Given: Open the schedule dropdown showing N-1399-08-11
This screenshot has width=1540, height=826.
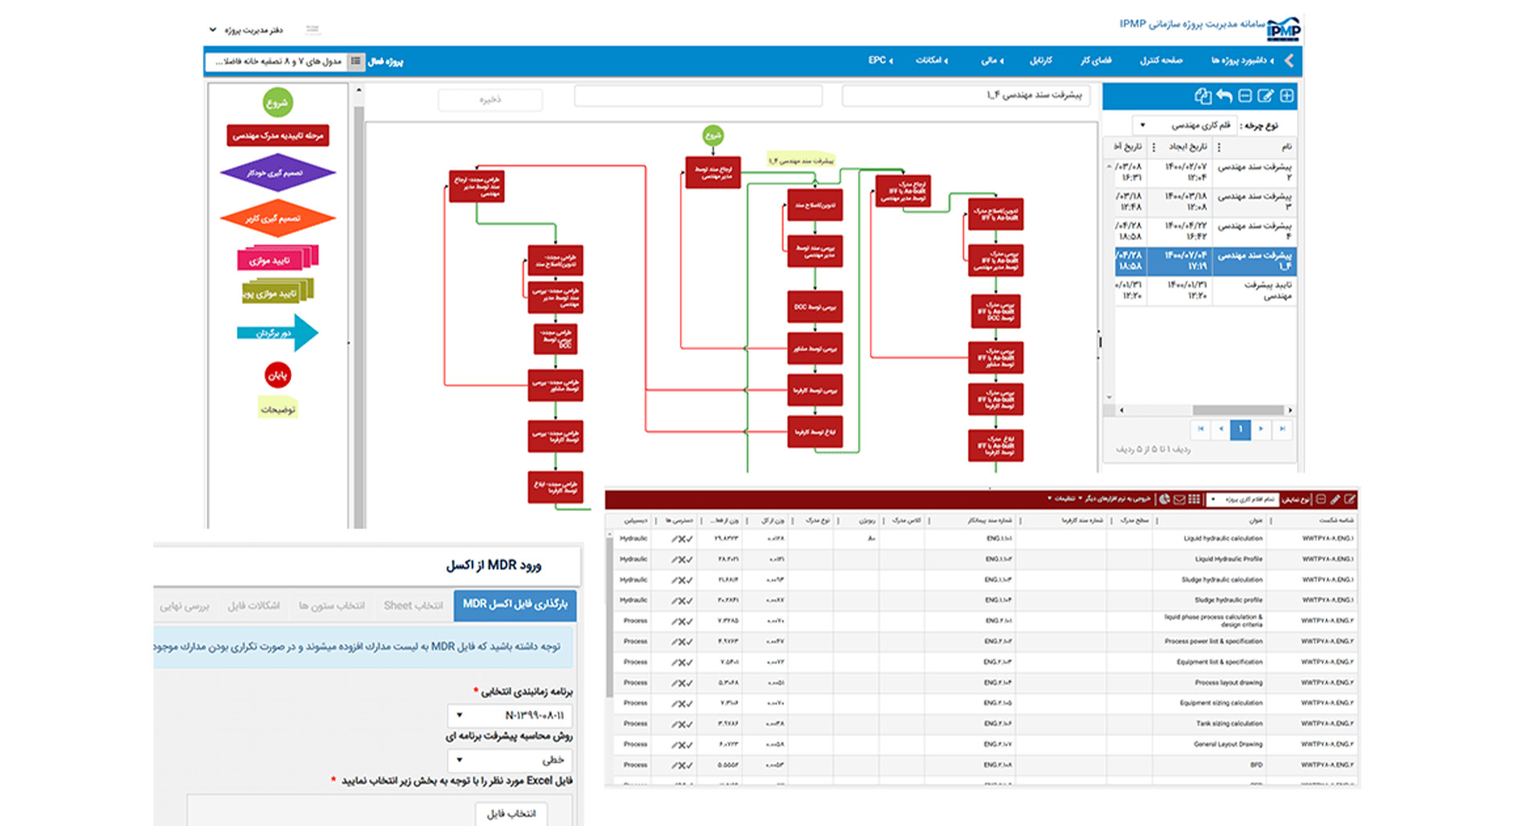Looking at the screenshot, I should coord(510,715).
